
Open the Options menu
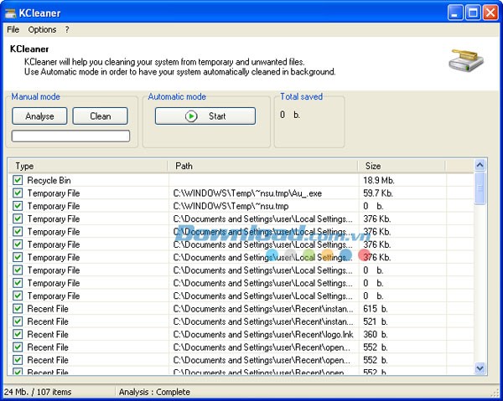[x=42, y=29]
